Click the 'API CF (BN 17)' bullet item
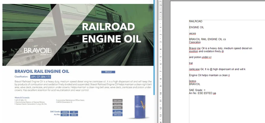This screenshot has height=123, width=265. 21,100
